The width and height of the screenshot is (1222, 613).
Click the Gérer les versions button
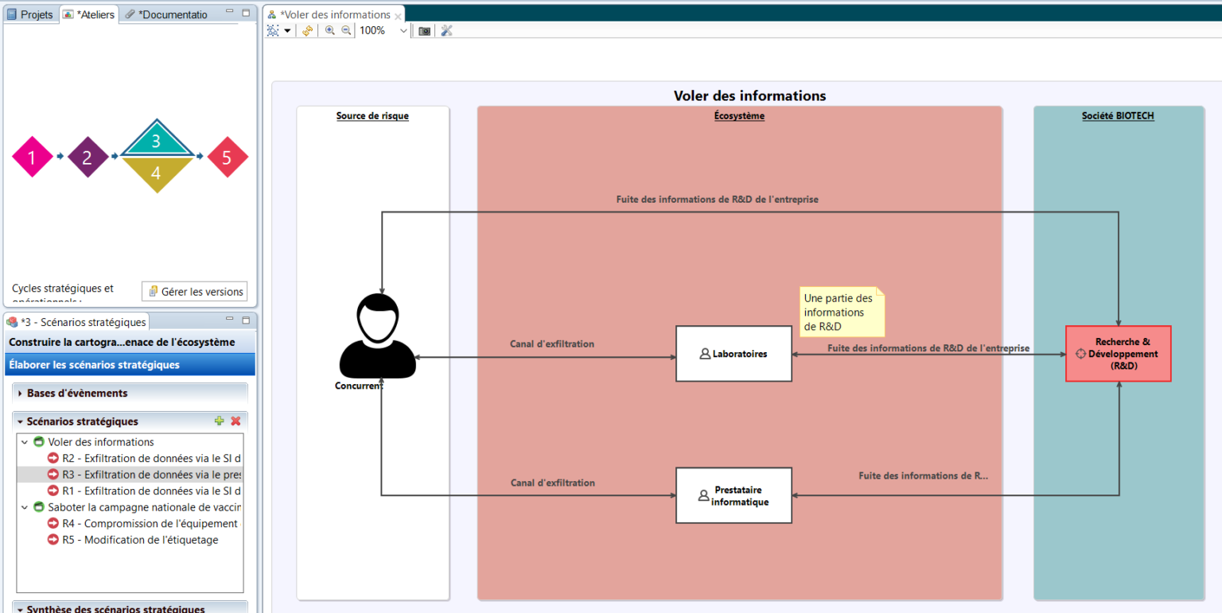pos(194,291)
